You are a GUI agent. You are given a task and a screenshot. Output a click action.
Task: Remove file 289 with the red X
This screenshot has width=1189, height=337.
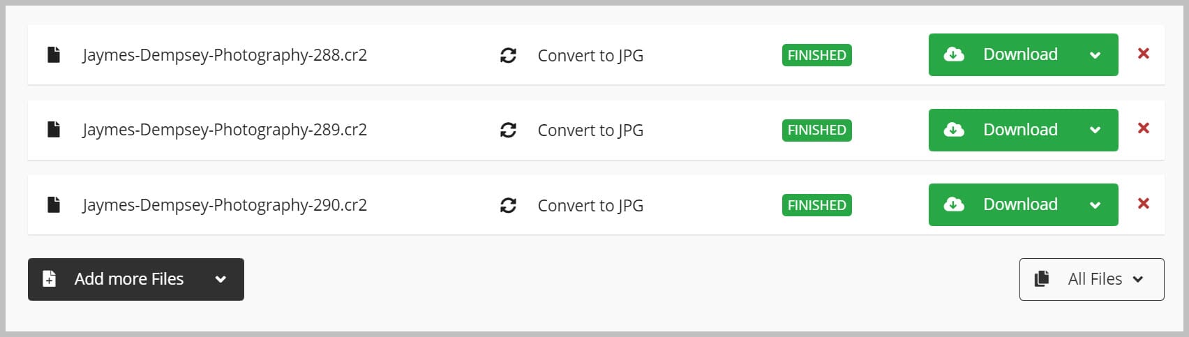click(1143, 128)
